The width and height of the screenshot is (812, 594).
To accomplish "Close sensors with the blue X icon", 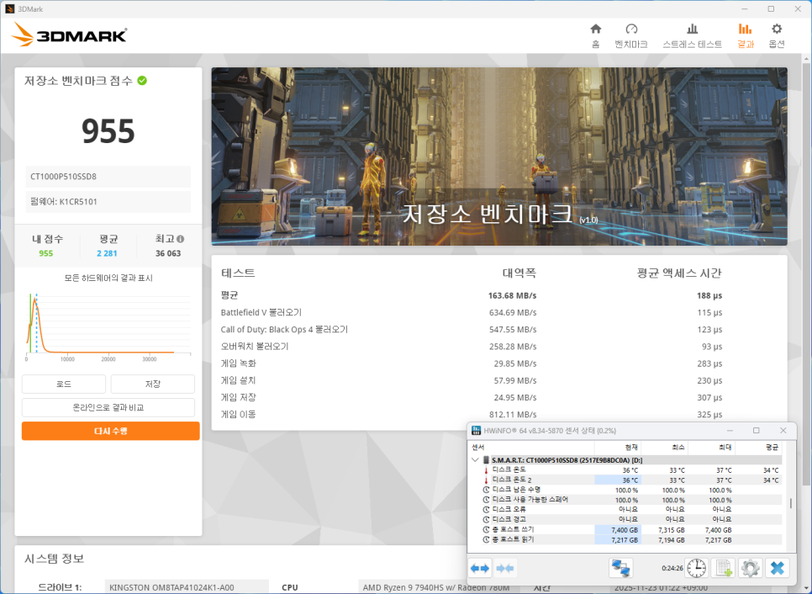I will pyautogui.click(x=778, y=568).
